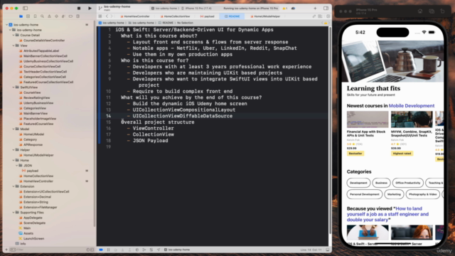Image resolution: width=455 pixels, height=256 pixels.
Task: Tap Office Productivity chip in Simulator
Action: [407, 183]
